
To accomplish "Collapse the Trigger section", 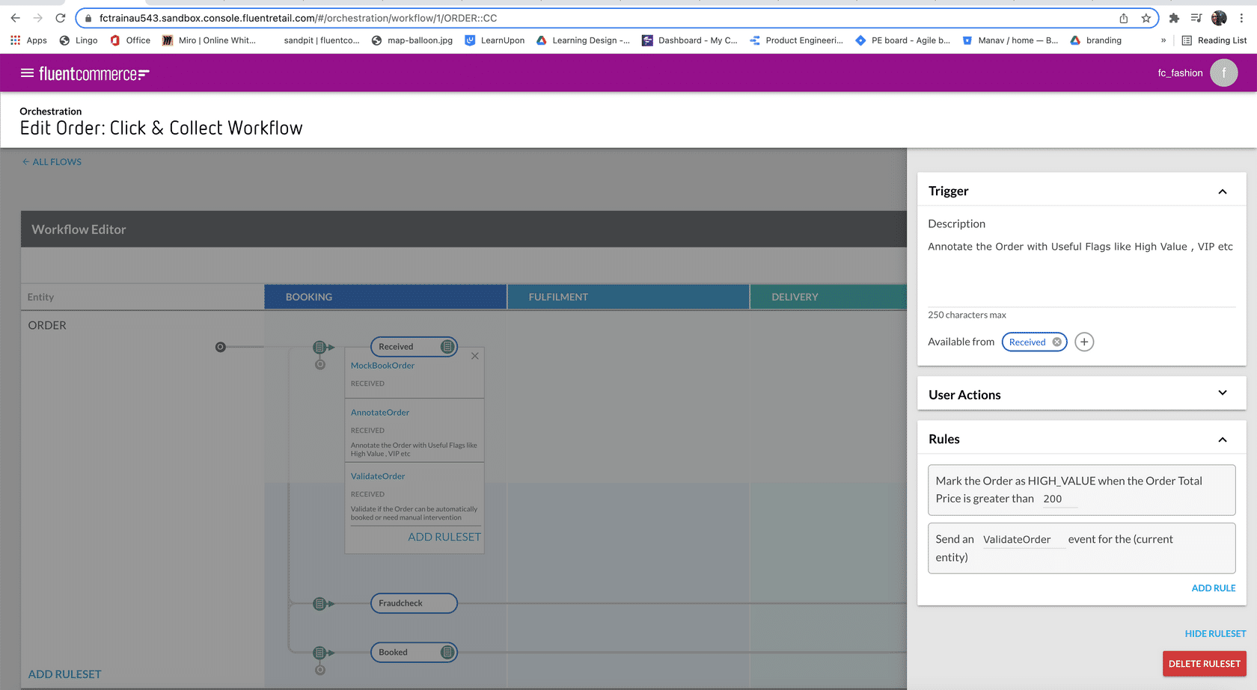I will [x=1222, y=192].
